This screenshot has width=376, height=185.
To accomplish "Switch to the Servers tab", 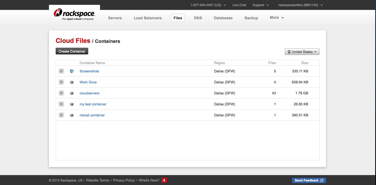I will [x=115, y=18].
